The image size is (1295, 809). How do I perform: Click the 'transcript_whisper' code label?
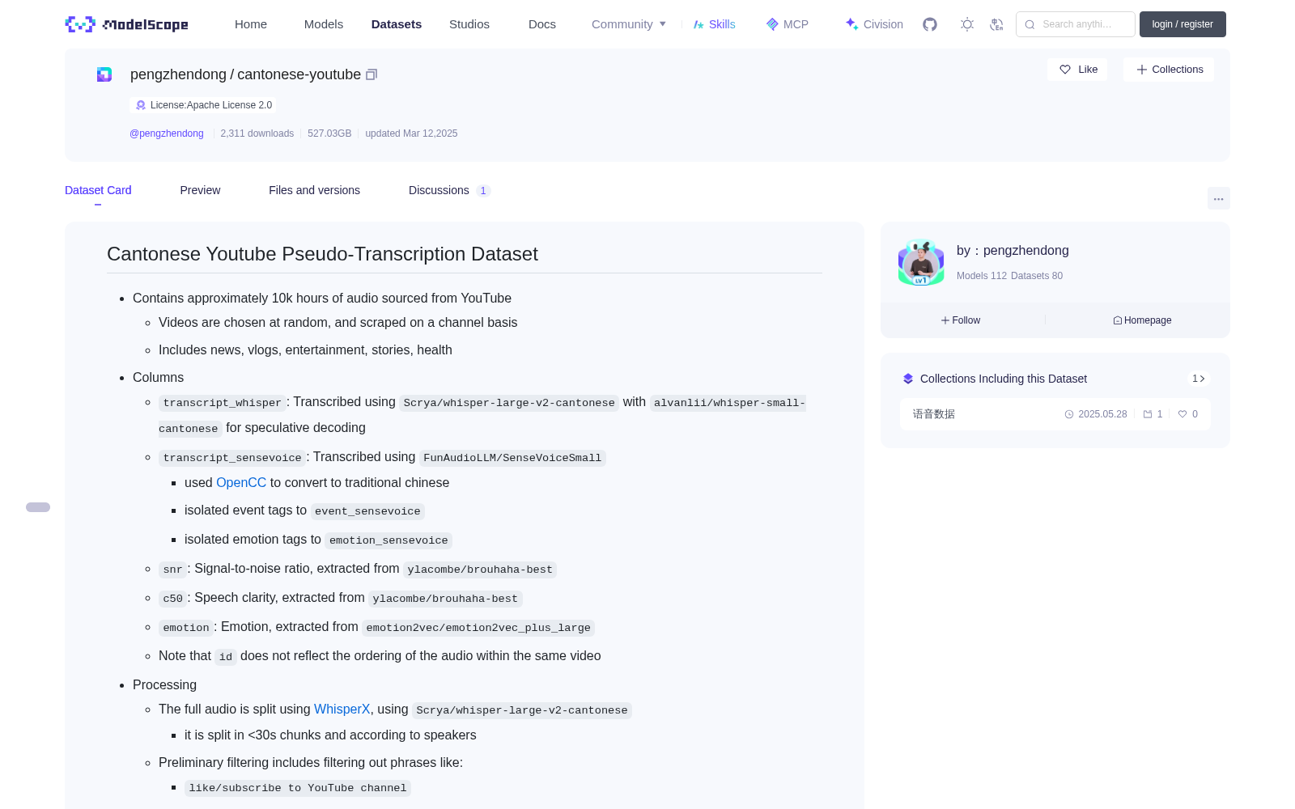[x=223, y=403]
